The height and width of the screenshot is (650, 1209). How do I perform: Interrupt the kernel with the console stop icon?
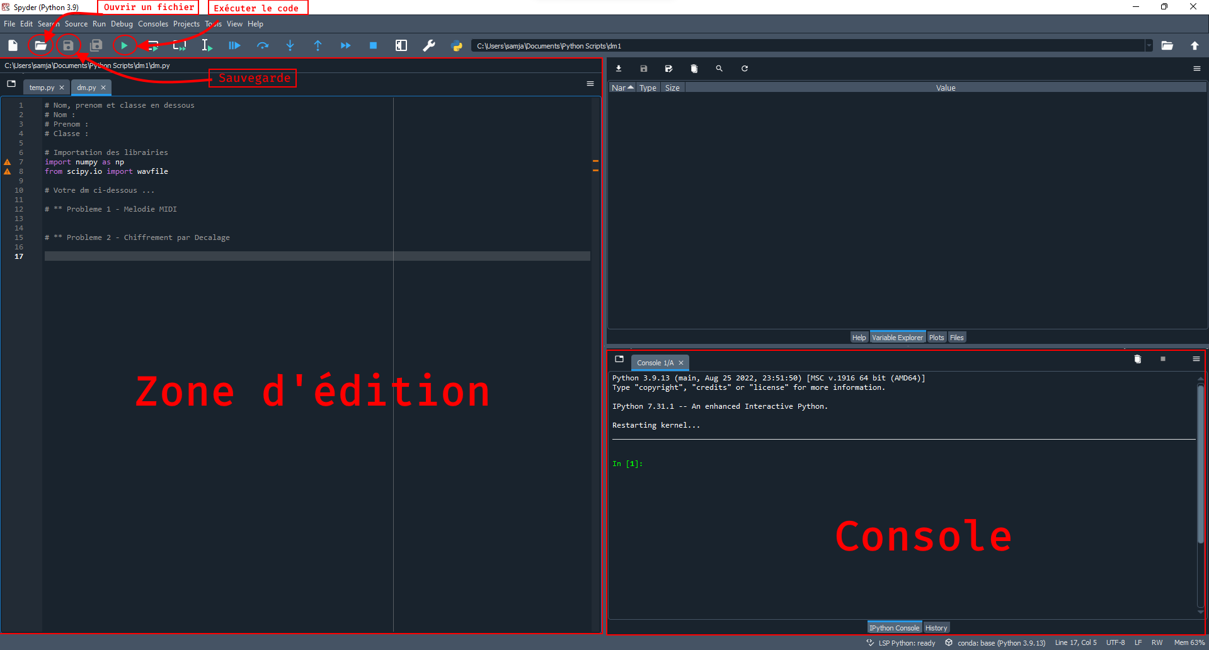[1163, 359]
